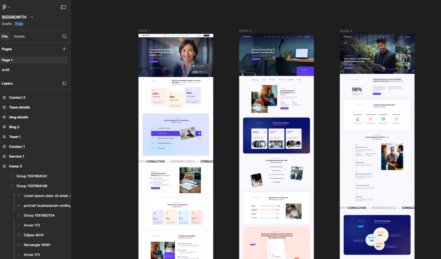The width and height of the screenshot is (441, 259).
Task: Click frame icon beside Service 1
Action: pos(4,156)
